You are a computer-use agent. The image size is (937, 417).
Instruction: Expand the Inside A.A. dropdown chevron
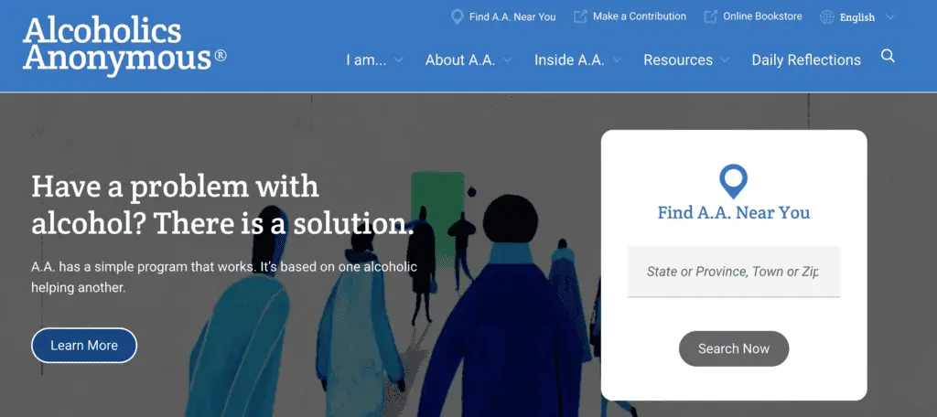(618, 60)
